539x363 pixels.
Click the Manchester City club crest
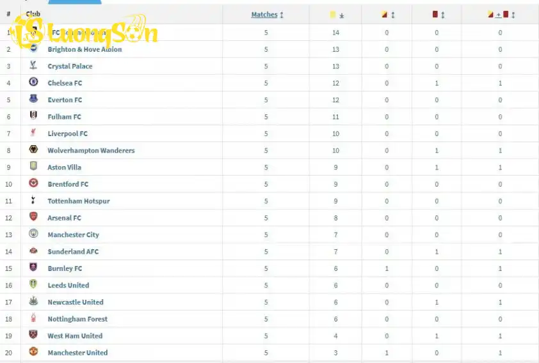[x=33, y=234]
